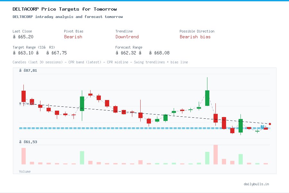Open the dailybulls.in source link
This screenshot has width=289, height=193.
pos(256,184)
